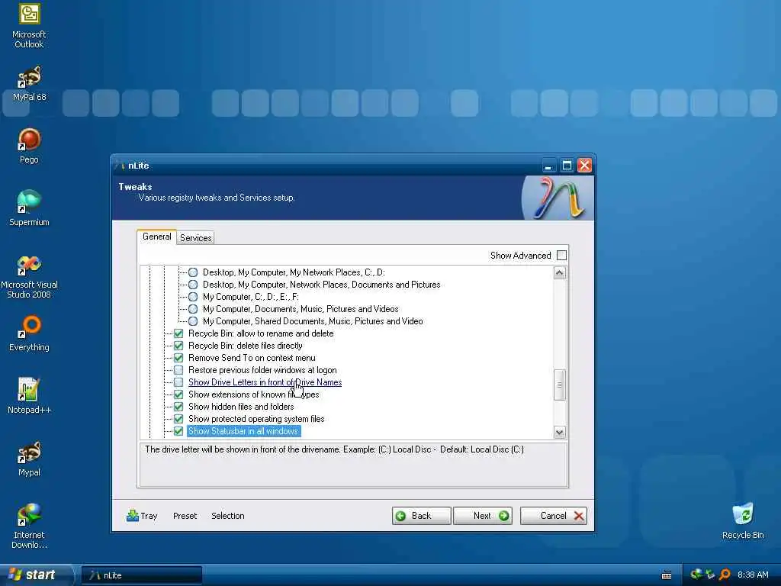This screenshot has width=781, height=586.
Task: Launch Supermium browser shortcut
Action: (29, 208)
